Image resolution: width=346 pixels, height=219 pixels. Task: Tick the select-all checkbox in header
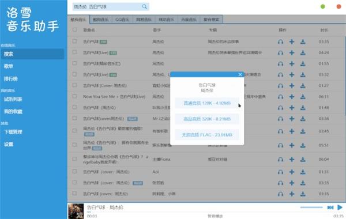click(75, 29)
